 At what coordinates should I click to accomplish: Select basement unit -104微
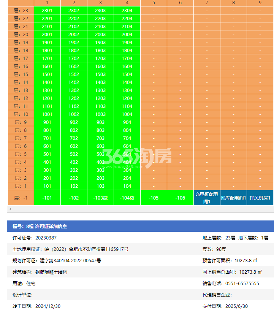[127, 198]
